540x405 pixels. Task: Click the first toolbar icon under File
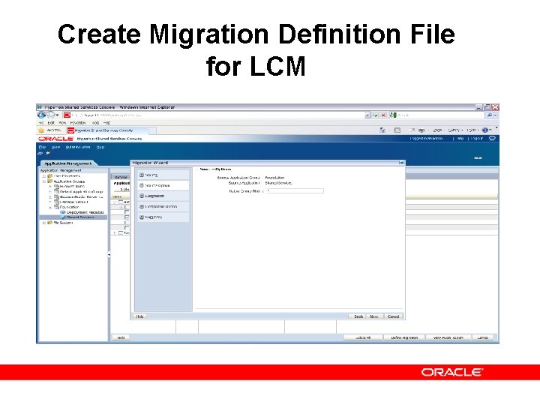click(40, 153)
